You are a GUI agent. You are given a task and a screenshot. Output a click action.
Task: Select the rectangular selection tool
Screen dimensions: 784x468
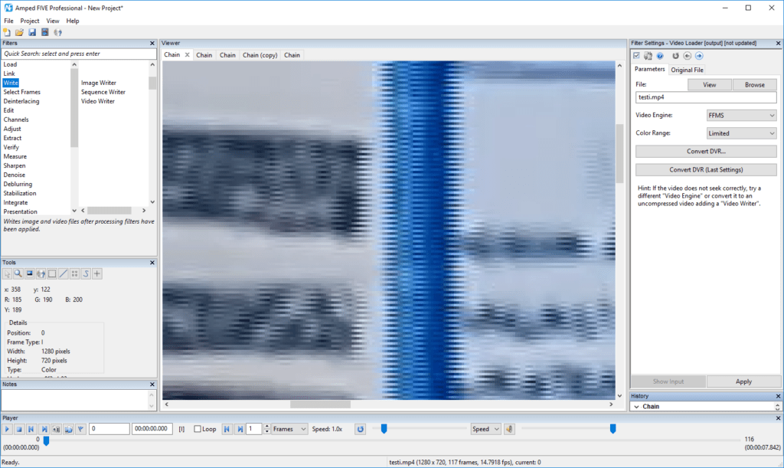pyautogui.click(x=52, y=273)
